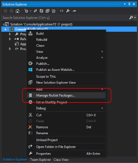Click the Windows logo Azure WebJob icon
138x163 pixels.
pos(30,70)
